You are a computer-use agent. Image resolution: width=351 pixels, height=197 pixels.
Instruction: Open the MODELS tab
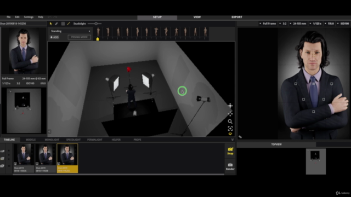coord(31,140)
